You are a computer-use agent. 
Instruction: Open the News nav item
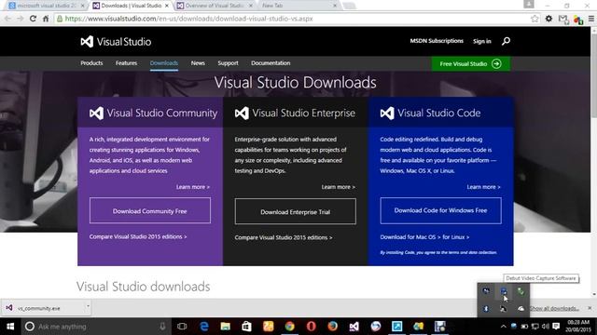point(198,63)
